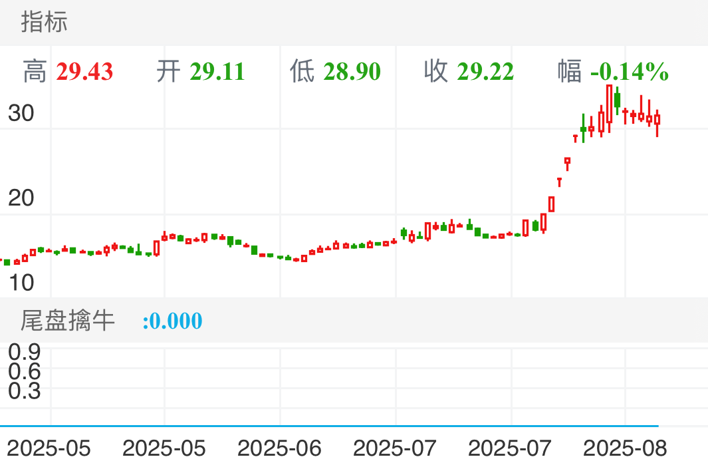
Task: Click the 尾盘擒牛 indicator label
Action: tap(68, 321)
